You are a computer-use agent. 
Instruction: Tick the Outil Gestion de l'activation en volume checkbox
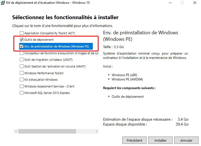point(22,66)
